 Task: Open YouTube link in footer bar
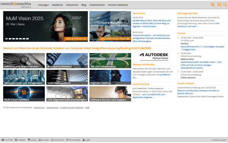coord(7,140)
